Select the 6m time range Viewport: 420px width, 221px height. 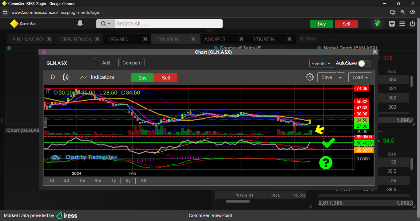(98, 180)
